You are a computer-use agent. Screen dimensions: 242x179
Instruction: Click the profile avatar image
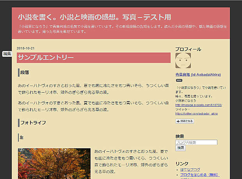click(183, 60)
